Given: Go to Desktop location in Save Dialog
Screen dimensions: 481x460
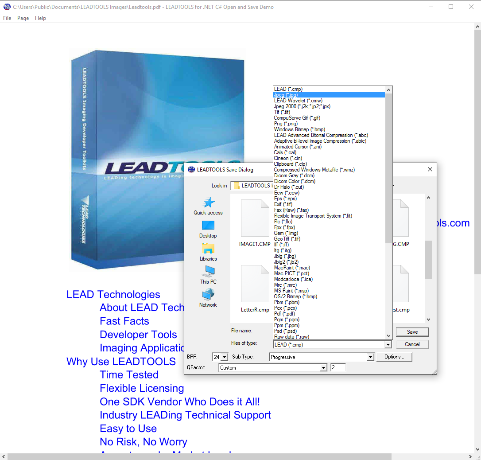Looking at the screenshot, I should click(x=208, y=229).
